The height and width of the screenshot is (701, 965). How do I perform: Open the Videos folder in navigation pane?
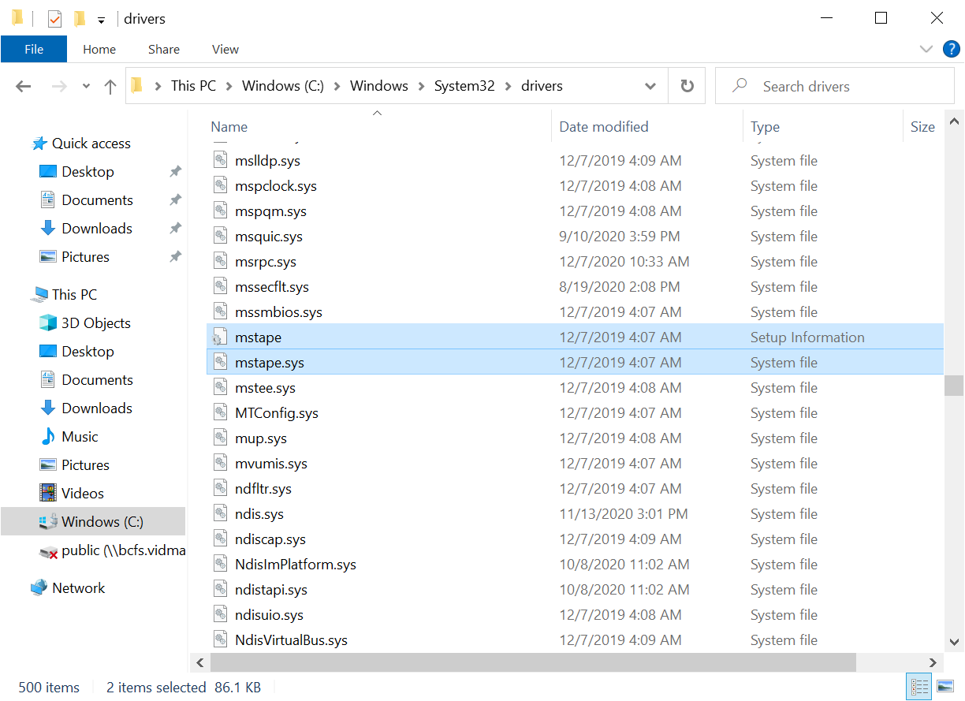coord(83,494)
